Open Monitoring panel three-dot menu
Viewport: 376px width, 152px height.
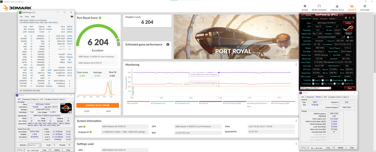pos(296,64)
